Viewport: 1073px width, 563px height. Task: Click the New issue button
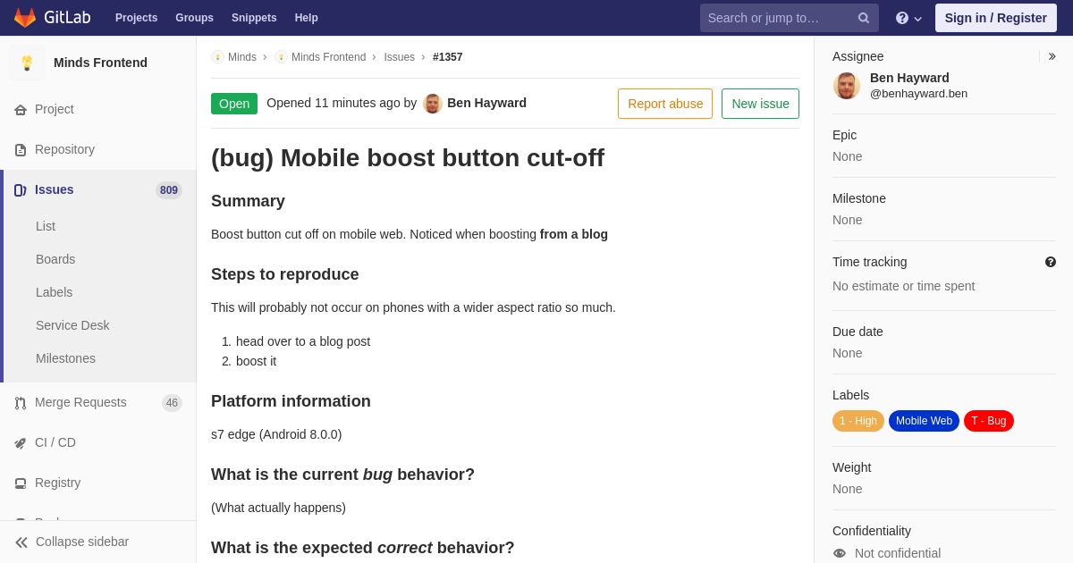click(x=760, y=104)
